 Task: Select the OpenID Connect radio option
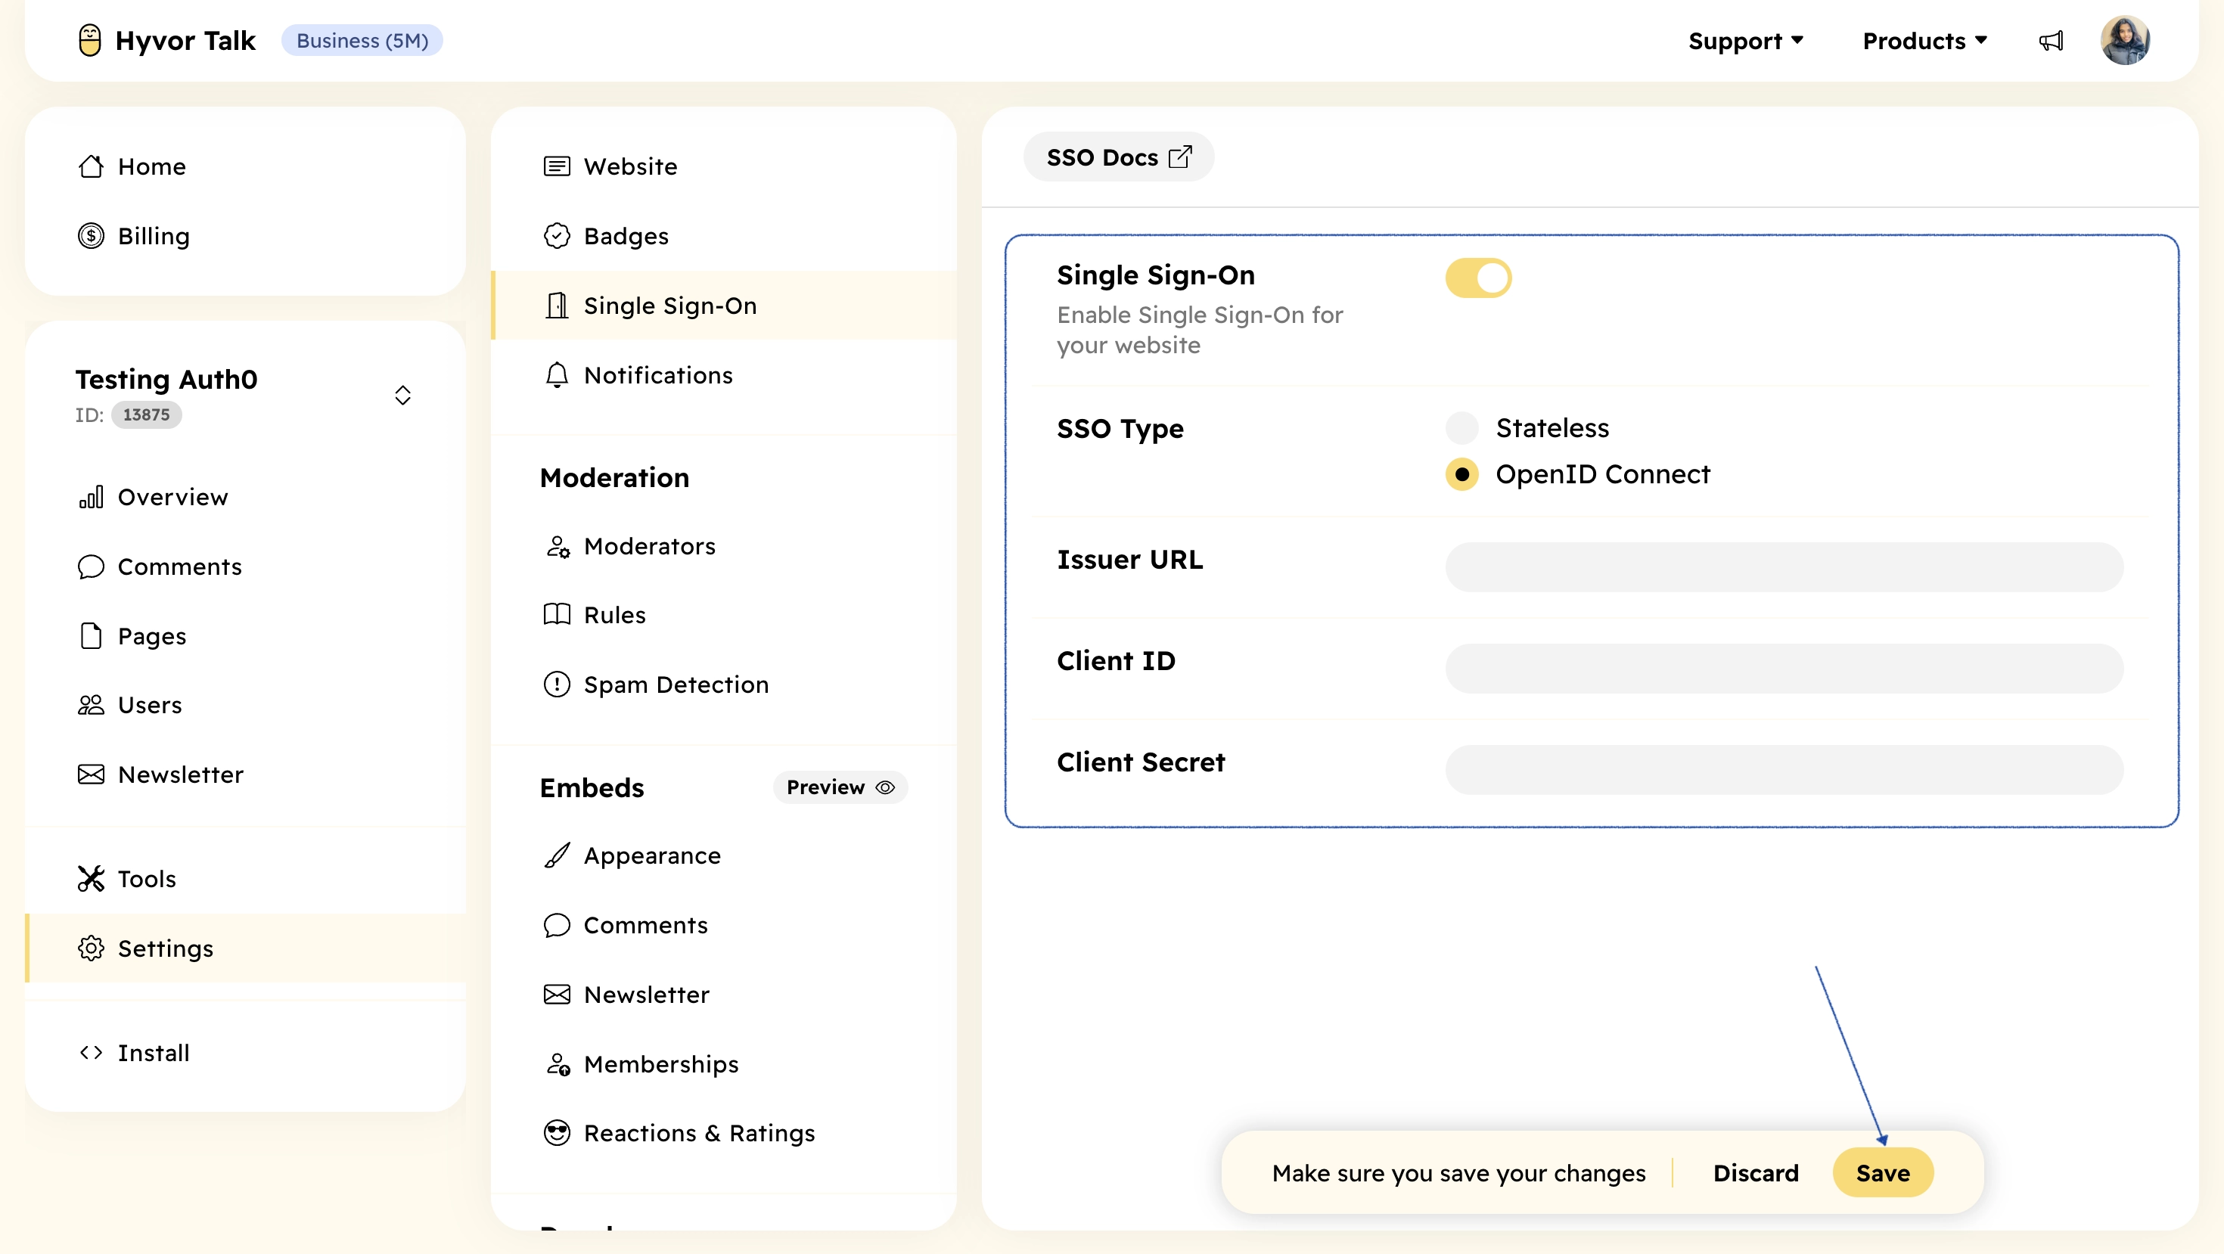pos(1461,475)
